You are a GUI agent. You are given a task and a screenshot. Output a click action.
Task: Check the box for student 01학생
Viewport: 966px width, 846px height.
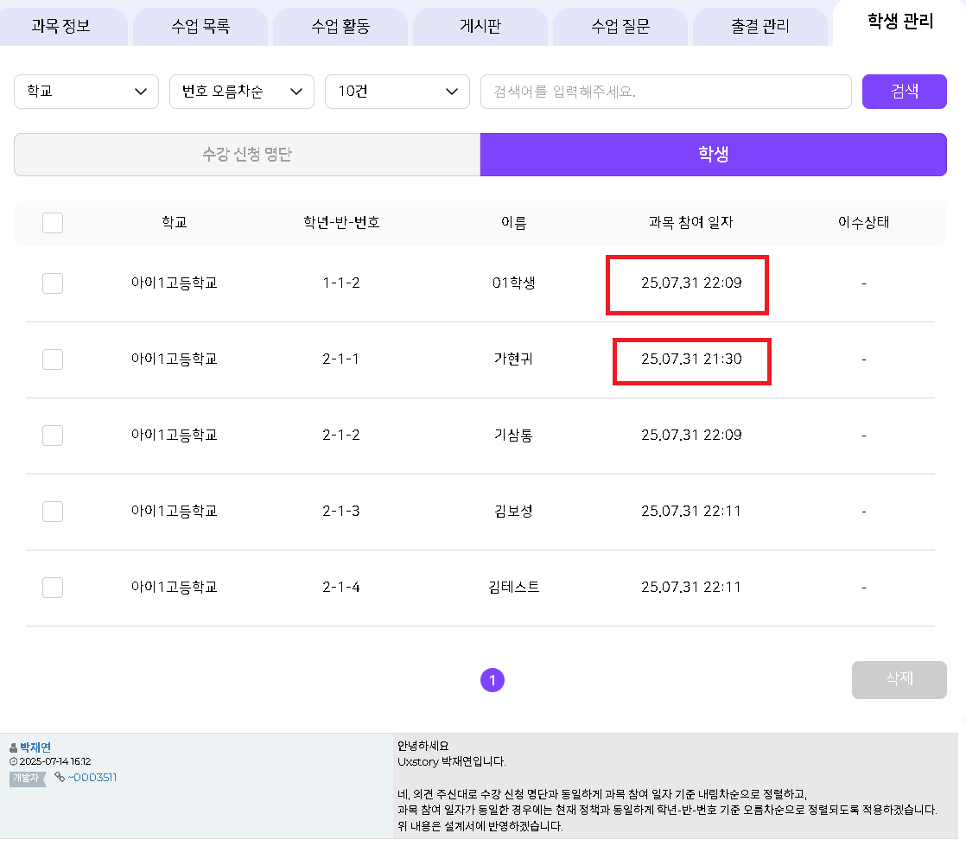click(x=53, y=283)
